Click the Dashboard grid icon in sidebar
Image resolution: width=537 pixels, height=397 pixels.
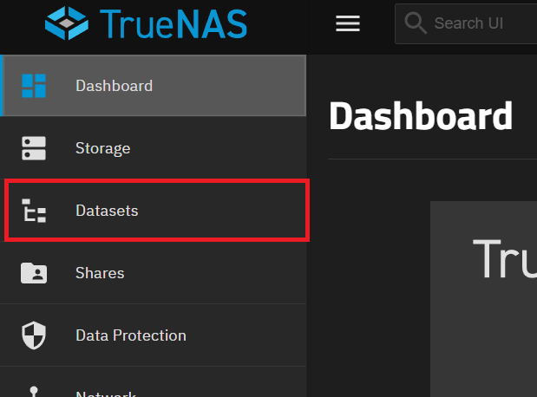coord(34,86)
